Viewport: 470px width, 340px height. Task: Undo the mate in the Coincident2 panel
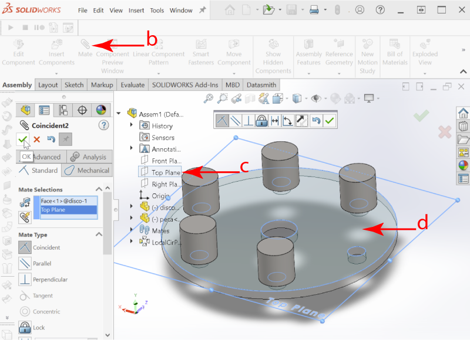click(51, 140)
